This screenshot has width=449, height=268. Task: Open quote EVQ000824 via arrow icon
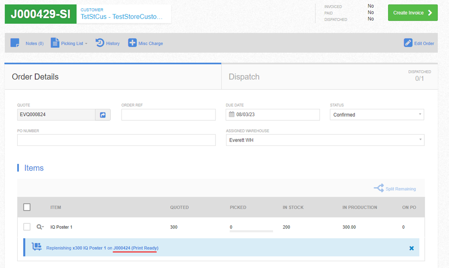coord(103,115)
